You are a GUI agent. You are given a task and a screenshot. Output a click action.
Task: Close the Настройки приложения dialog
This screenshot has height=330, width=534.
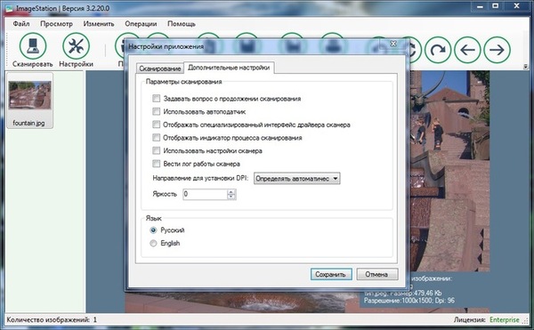click(393, 44)
